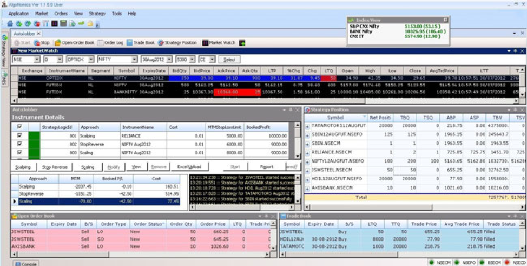Click Stop in the AutoJobber toolbar
Image resolution: width=527 pixels, height=266 pixels.
(42, 43)
